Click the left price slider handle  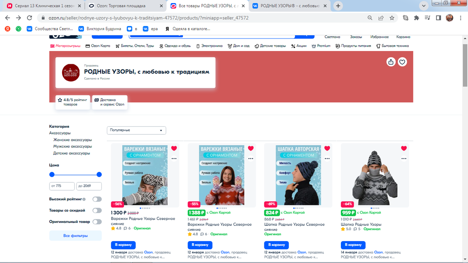pos(52,175)
